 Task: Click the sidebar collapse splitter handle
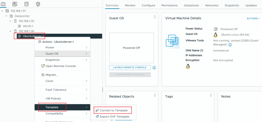[103, 90]
